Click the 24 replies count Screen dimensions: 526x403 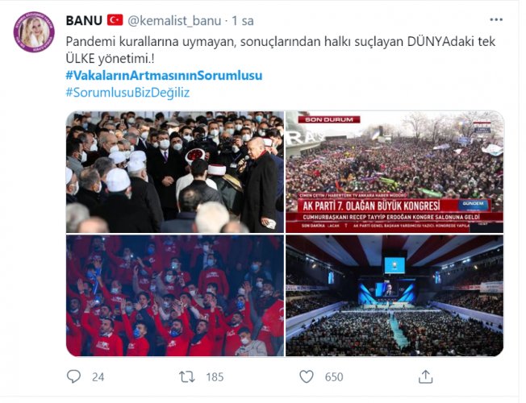98,377
